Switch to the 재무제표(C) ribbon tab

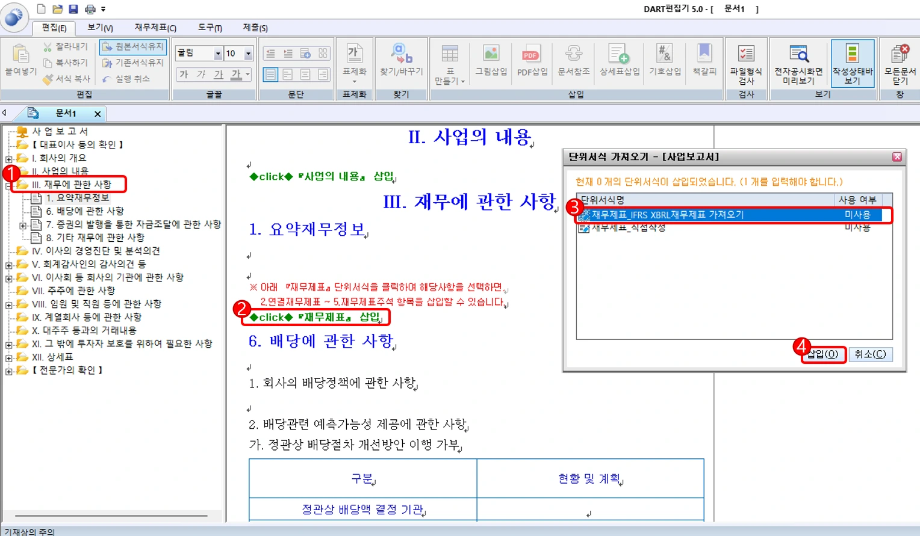tap(155, 28)
